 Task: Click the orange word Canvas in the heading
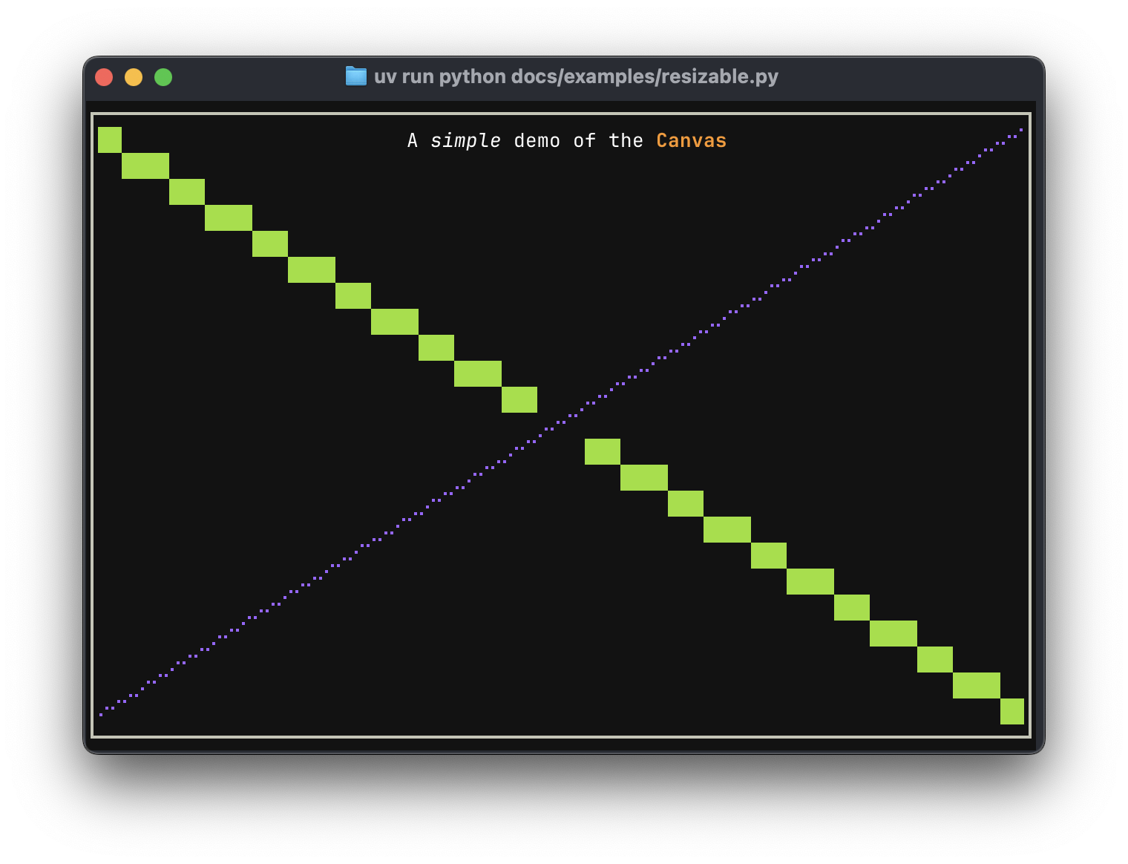(691, 140)
